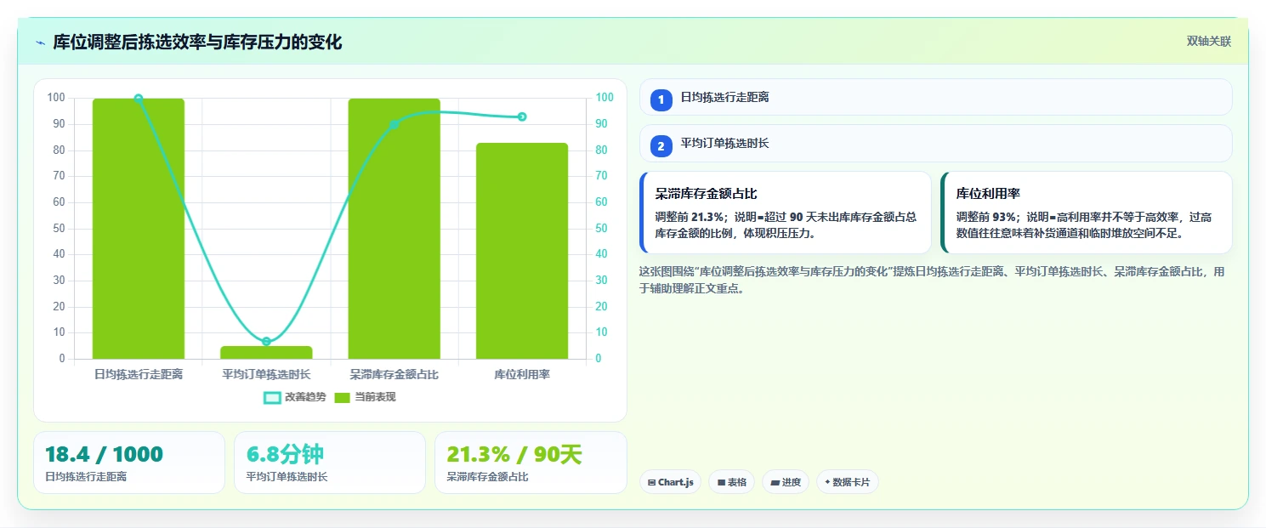Select the numbered badge 1 for 日均拣选行走距离
This screenshot has height=528, width=1266.
(661, 99)
